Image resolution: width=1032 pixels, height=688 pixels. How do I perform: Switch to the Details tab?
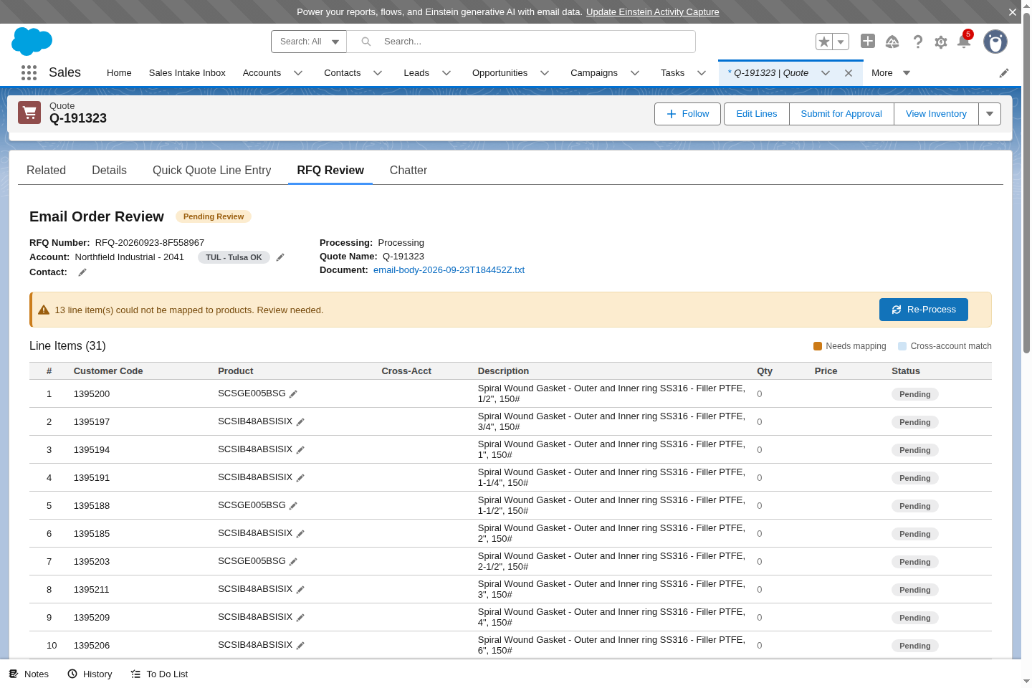click(109, 171)
